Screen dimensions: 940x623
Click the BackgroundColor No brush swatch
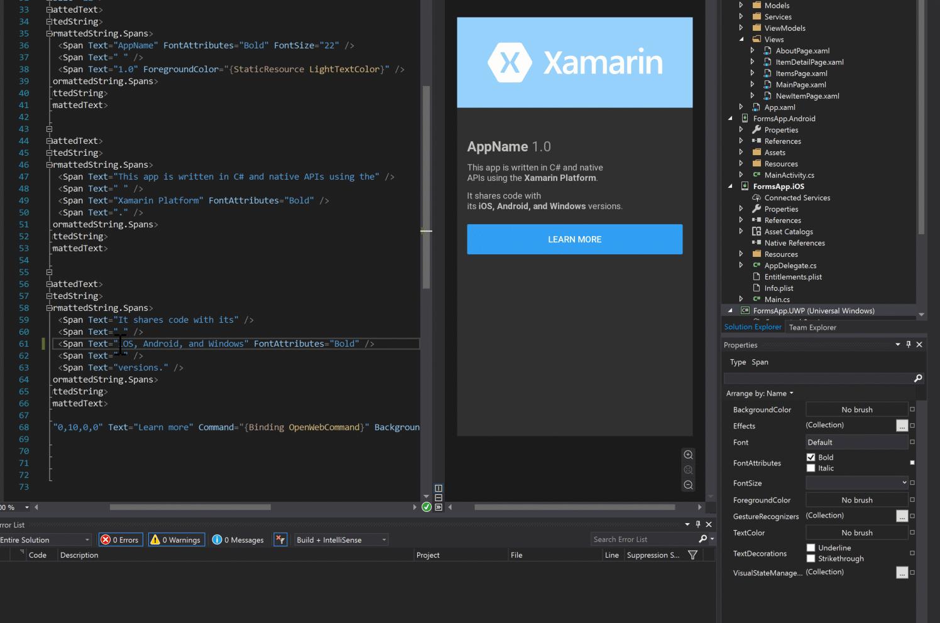857,409
